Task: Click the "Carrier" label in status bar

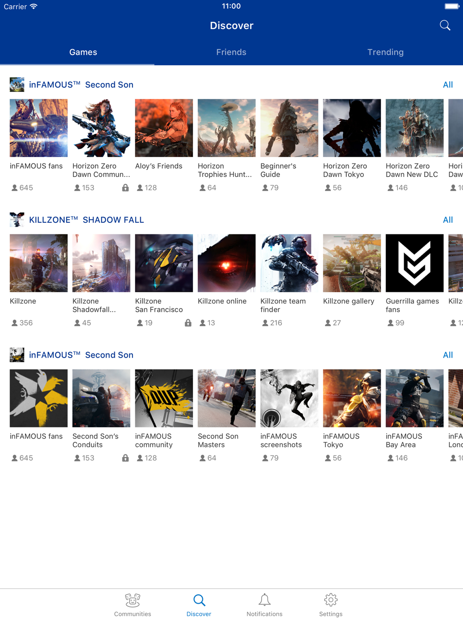Action: pyautogui.click(x=15, y=6)
